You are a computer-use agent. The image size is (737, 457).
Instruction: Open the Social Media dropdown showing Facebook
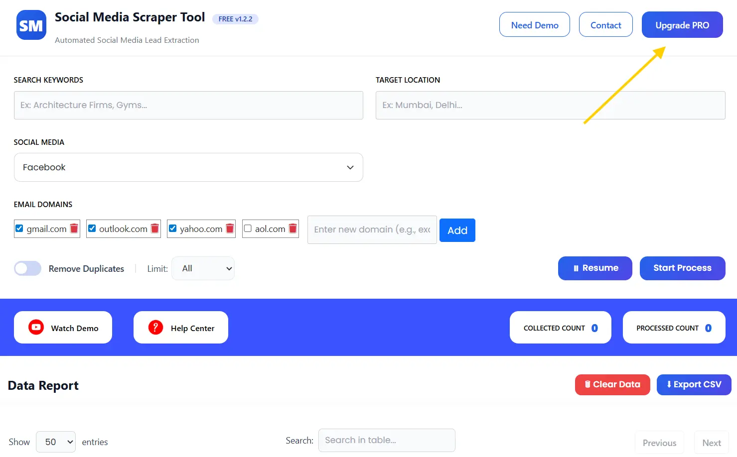(188, 167)
